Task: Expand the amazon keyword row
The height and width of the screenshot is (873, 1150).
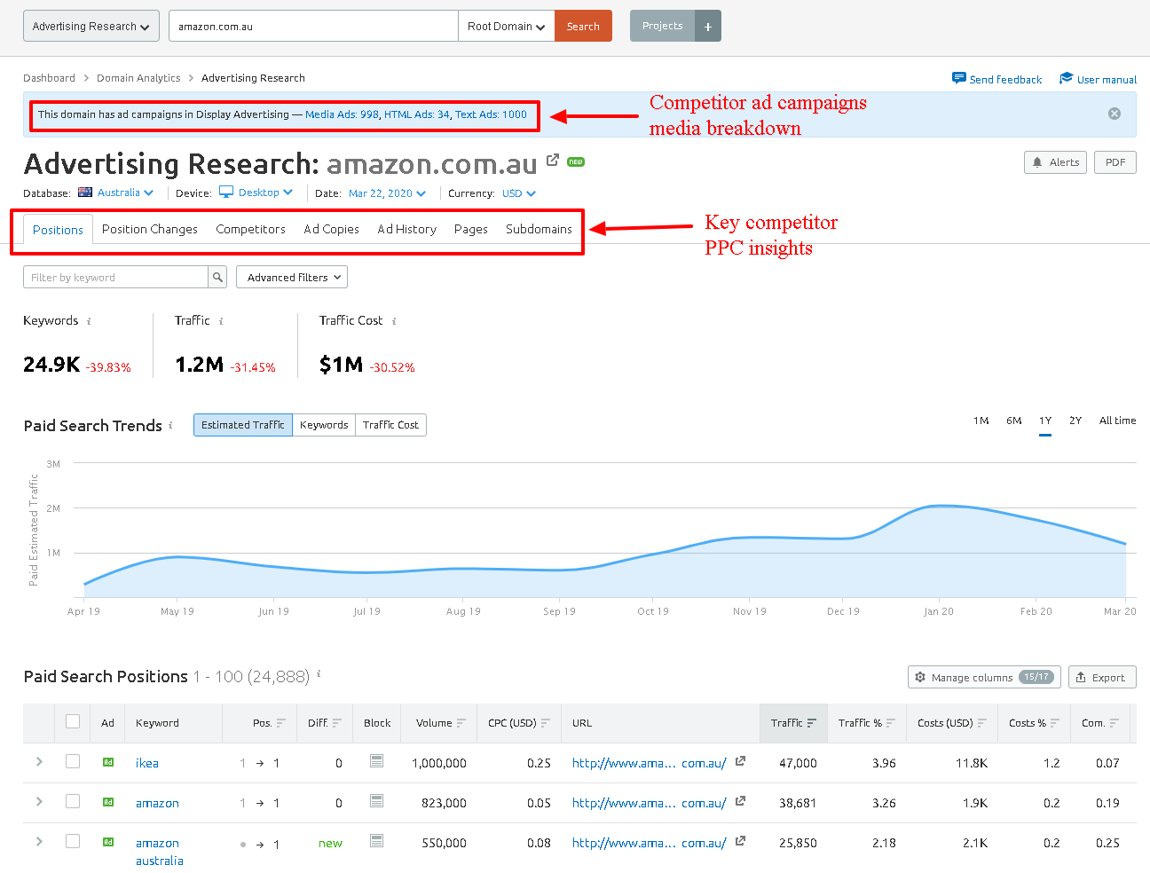Action: point(39,801)
